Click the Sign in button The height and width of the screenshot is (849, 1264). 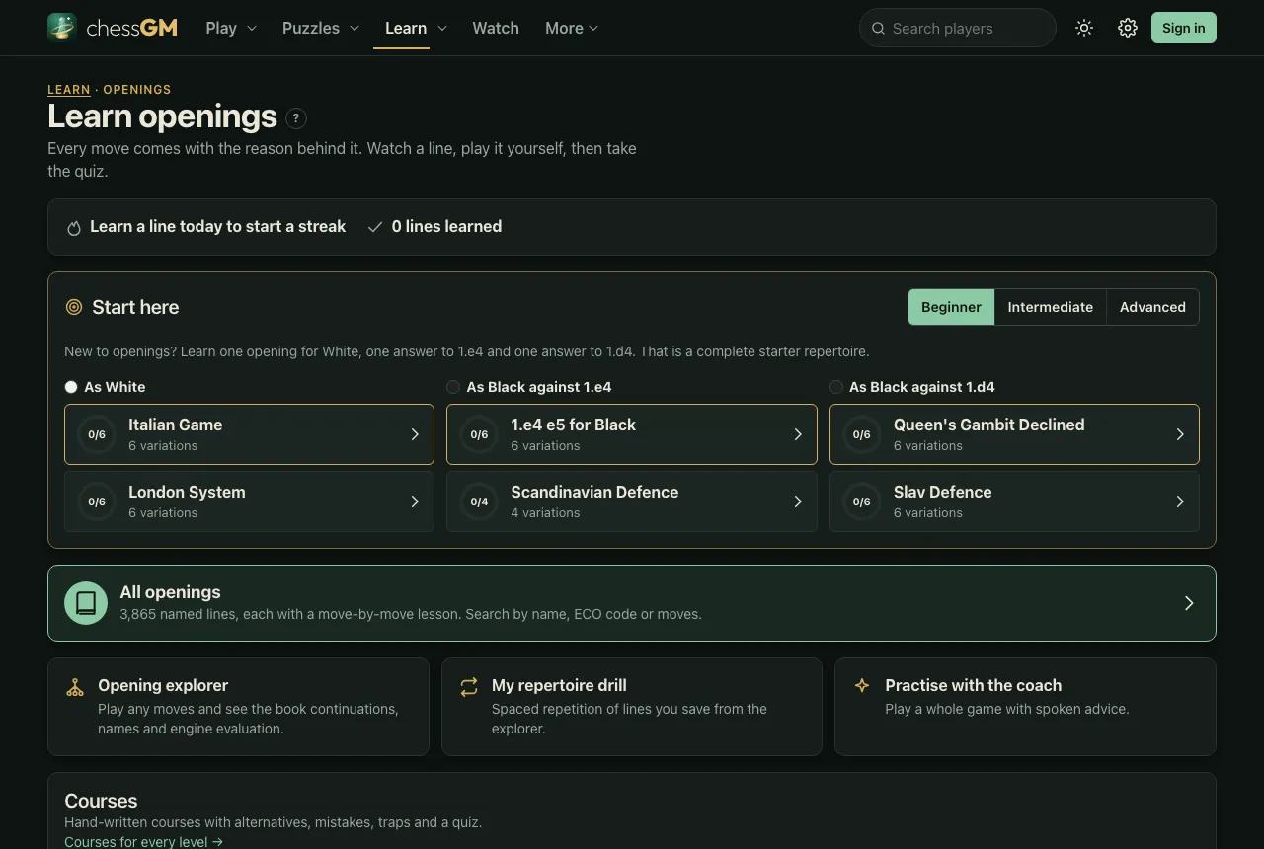[1183, 28]
